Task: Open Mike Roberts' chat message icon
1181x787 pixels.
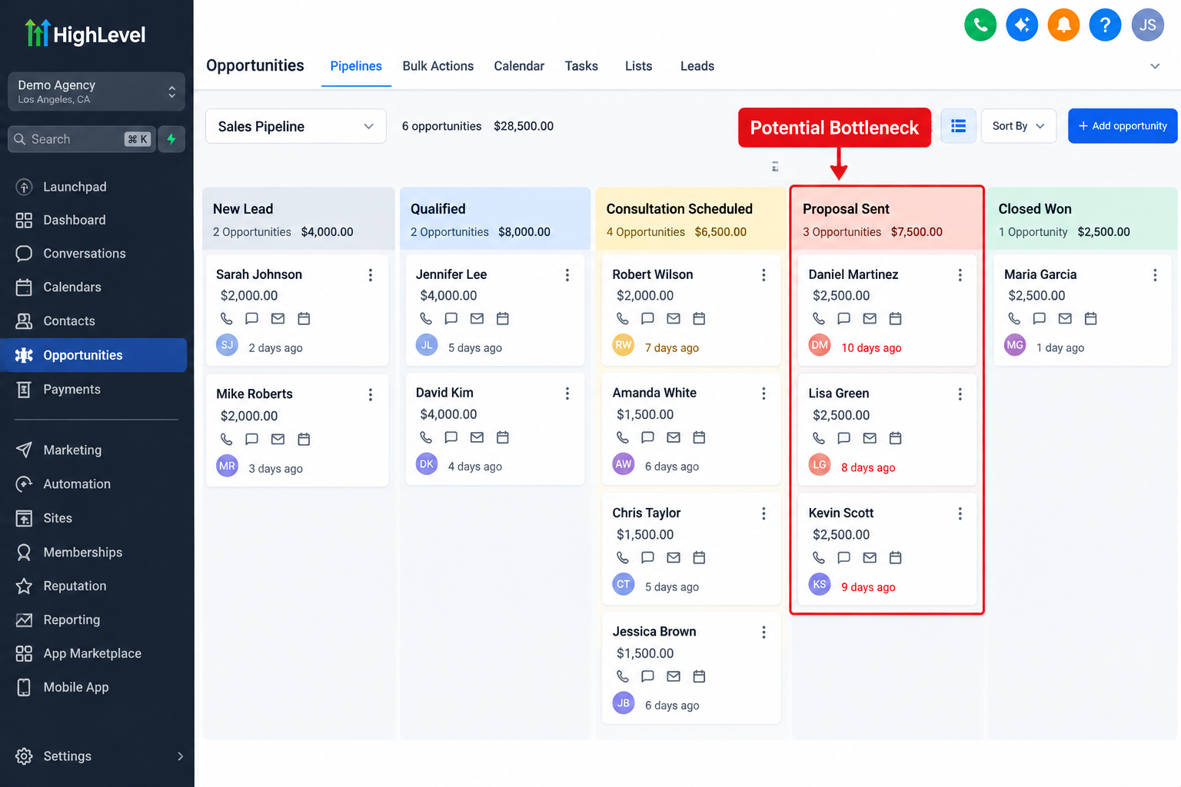Action: (251, 439)
